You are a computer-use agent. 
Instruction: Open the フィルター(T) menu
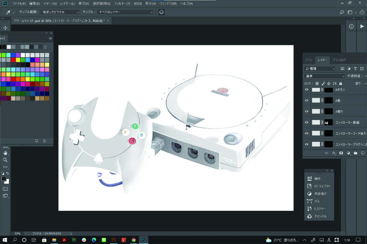coord(122,3)
